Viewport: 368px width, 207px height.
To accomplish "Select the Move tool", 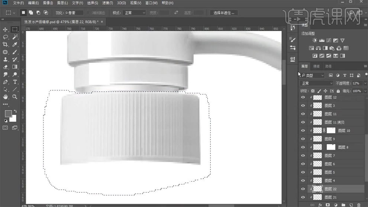I will pyautogui.click(x=5, y=30).
